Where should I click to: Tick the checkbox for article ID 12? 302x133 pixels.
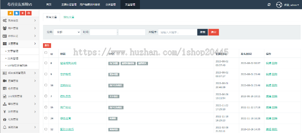pyautogui.click(x=46, y=129)
